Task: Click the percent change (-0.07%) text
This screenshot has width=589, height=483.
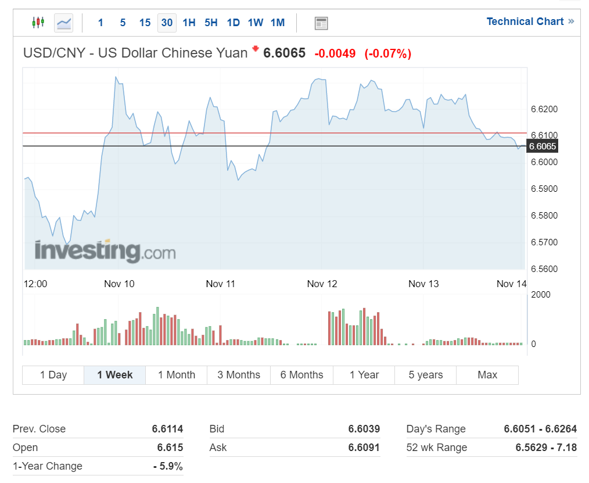Action: pyautogui.click(x=387, y=53)
